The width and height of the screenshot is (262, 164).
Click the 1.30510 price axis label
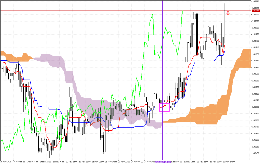click(x=256, y=147)
